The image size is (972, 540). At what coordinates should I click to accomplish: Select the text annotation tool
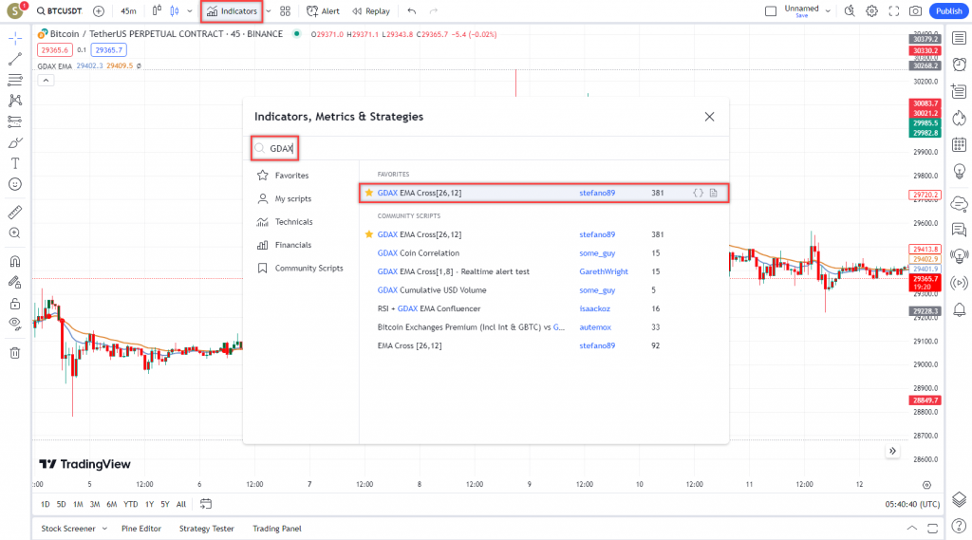(x=15, y=163)
